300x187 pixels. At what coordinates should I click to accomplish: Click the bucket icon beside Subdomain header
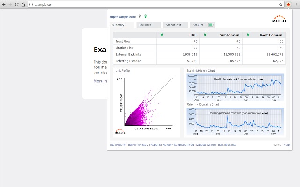tap(205, 35)
